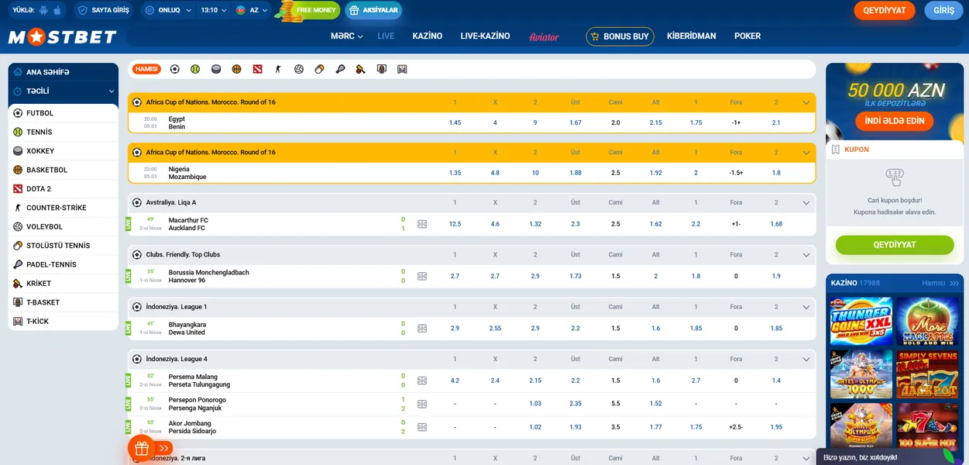Open the MƏRC menu dropdown
The height and width of the screenshot is (465, 969).
coord(346,36)
